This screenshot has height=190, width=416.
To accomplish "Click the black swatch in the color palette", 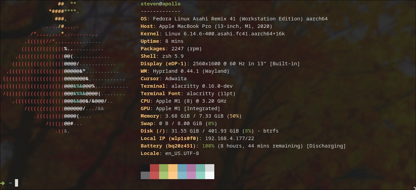I will [x=145, y=168].
